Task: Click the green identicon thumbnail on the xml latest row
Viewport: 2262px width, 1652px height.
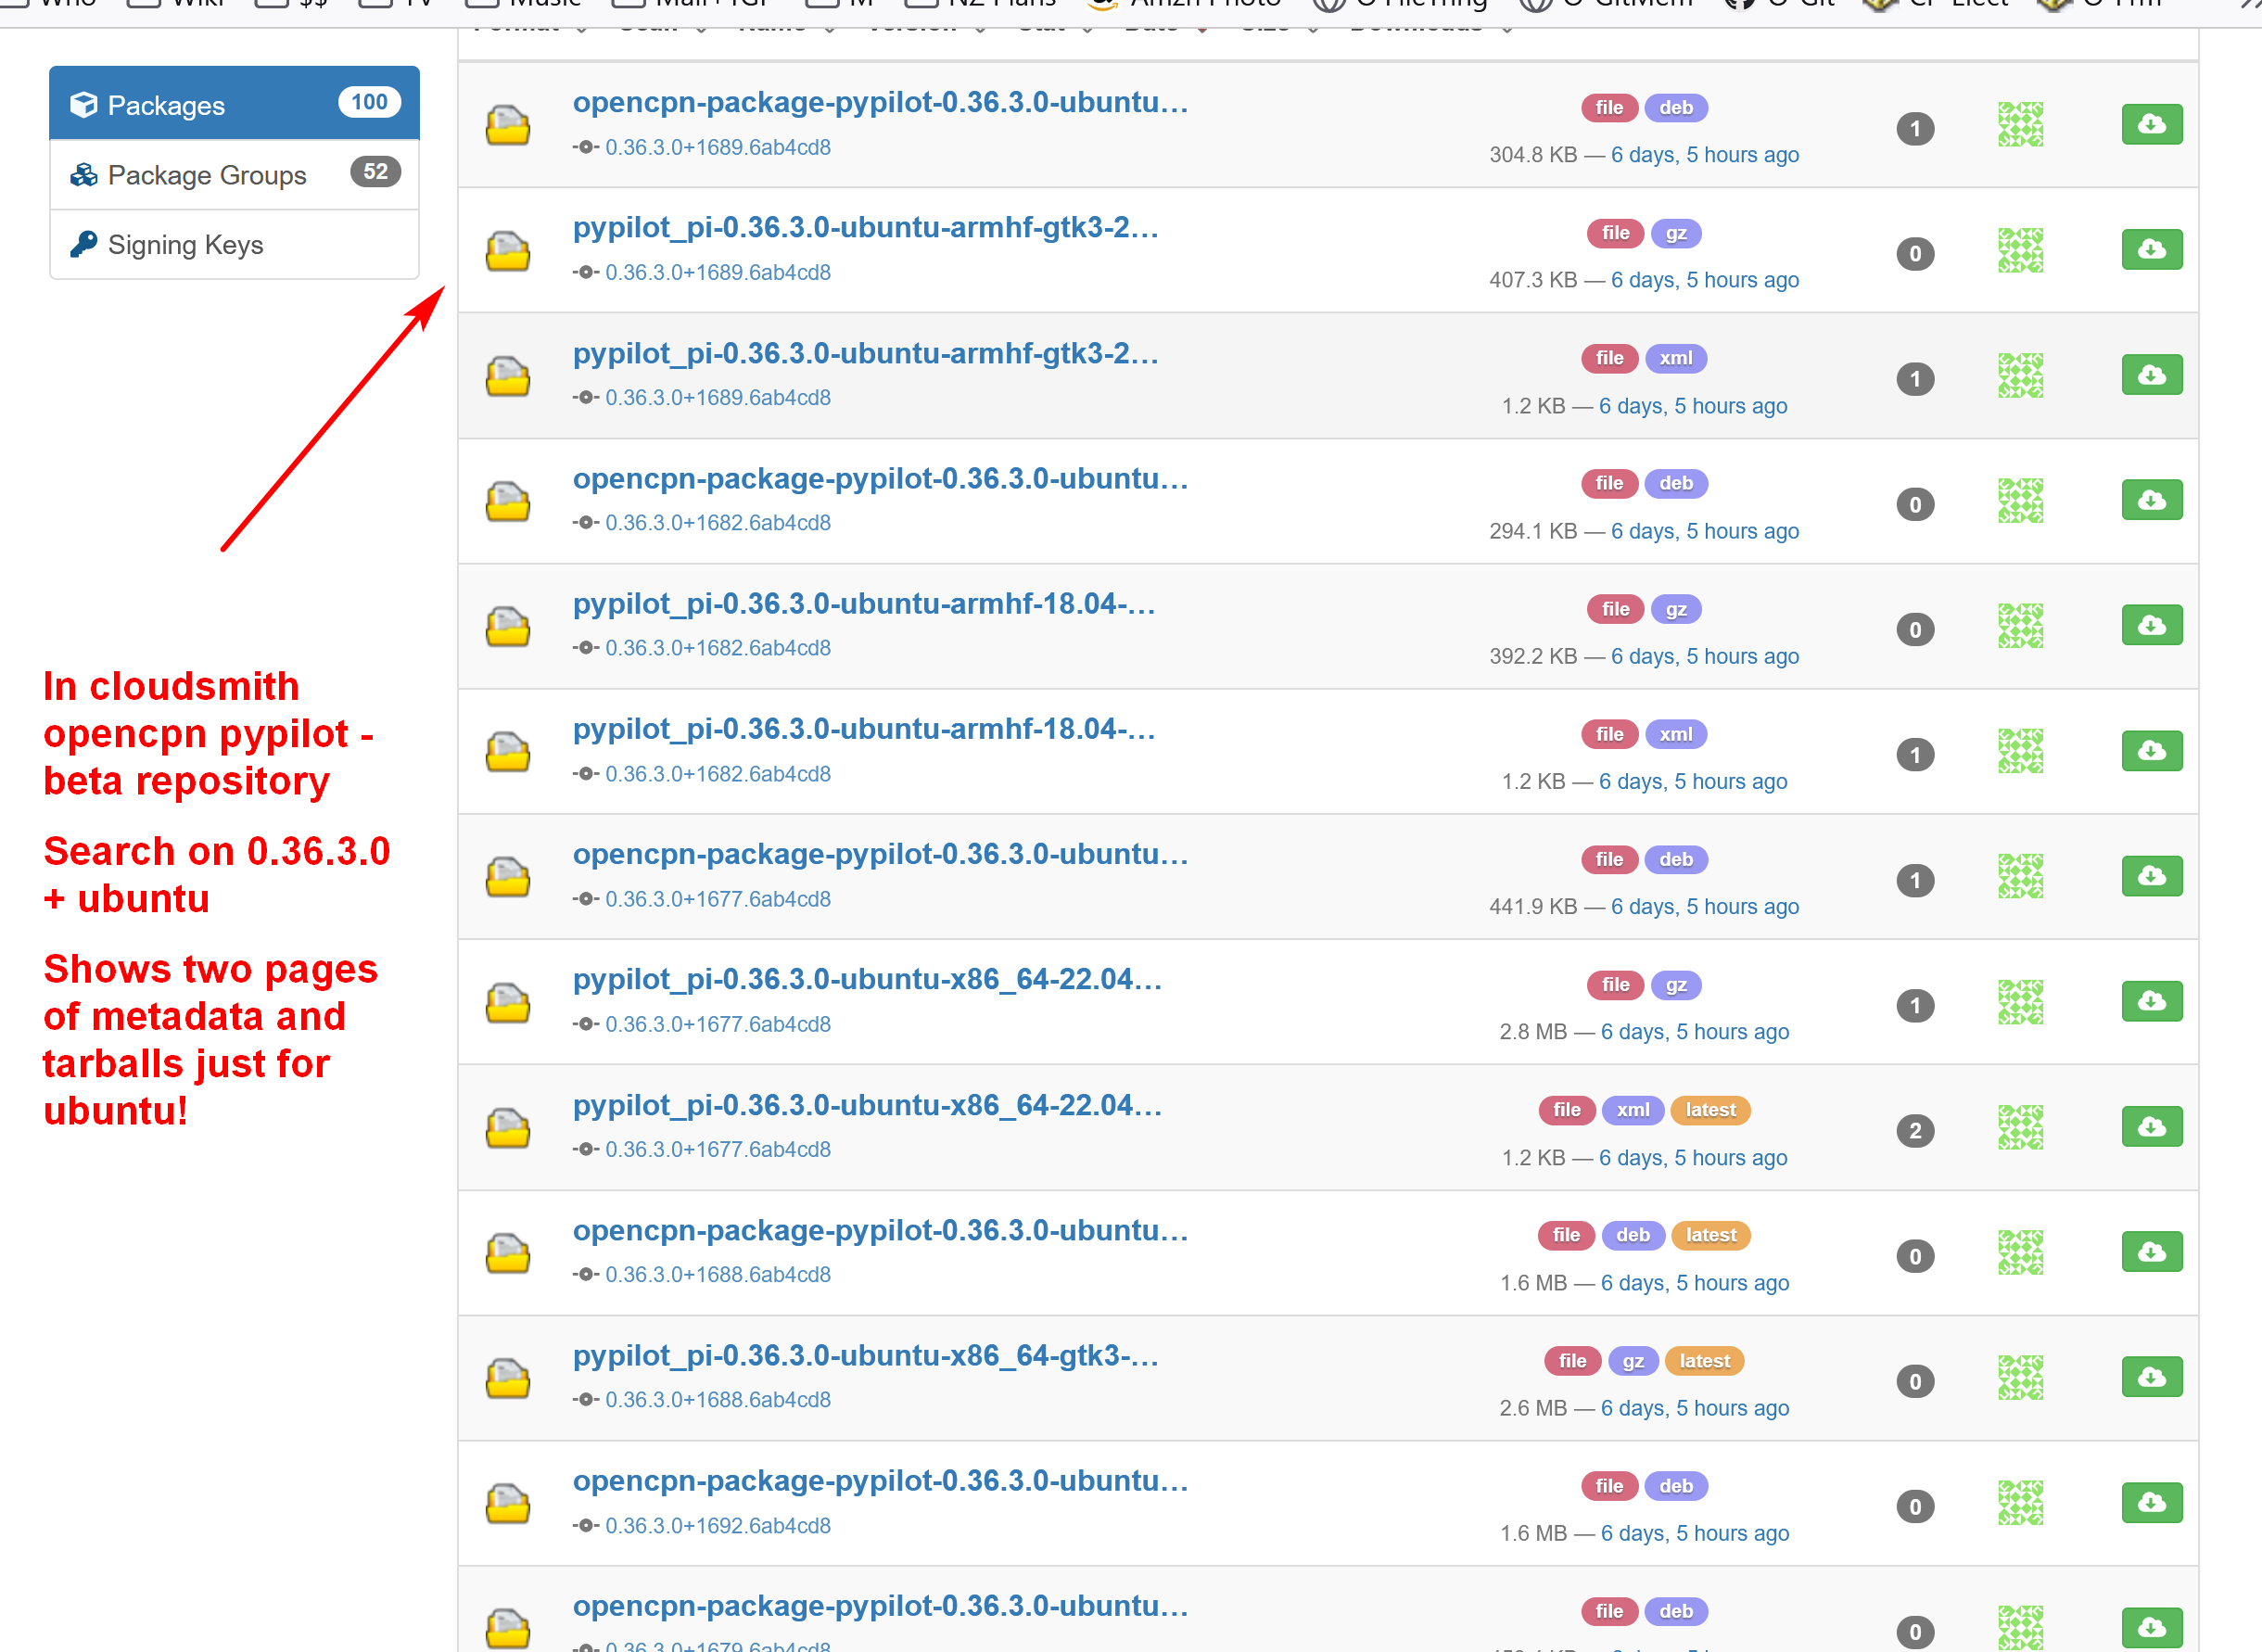Action: click(2020, 1126)
